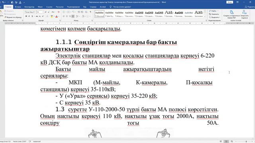255x143 pixels.
Task: Open the Change Case Aa menu
Action: [x=53, y=12]
